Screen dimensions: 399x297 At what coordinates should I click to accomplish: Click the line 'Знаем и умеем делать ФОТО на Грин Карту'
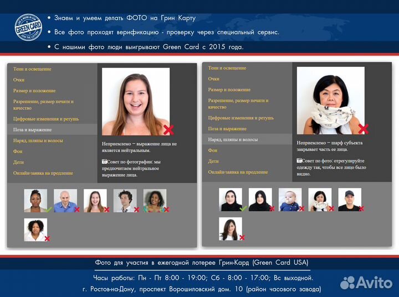125,18
